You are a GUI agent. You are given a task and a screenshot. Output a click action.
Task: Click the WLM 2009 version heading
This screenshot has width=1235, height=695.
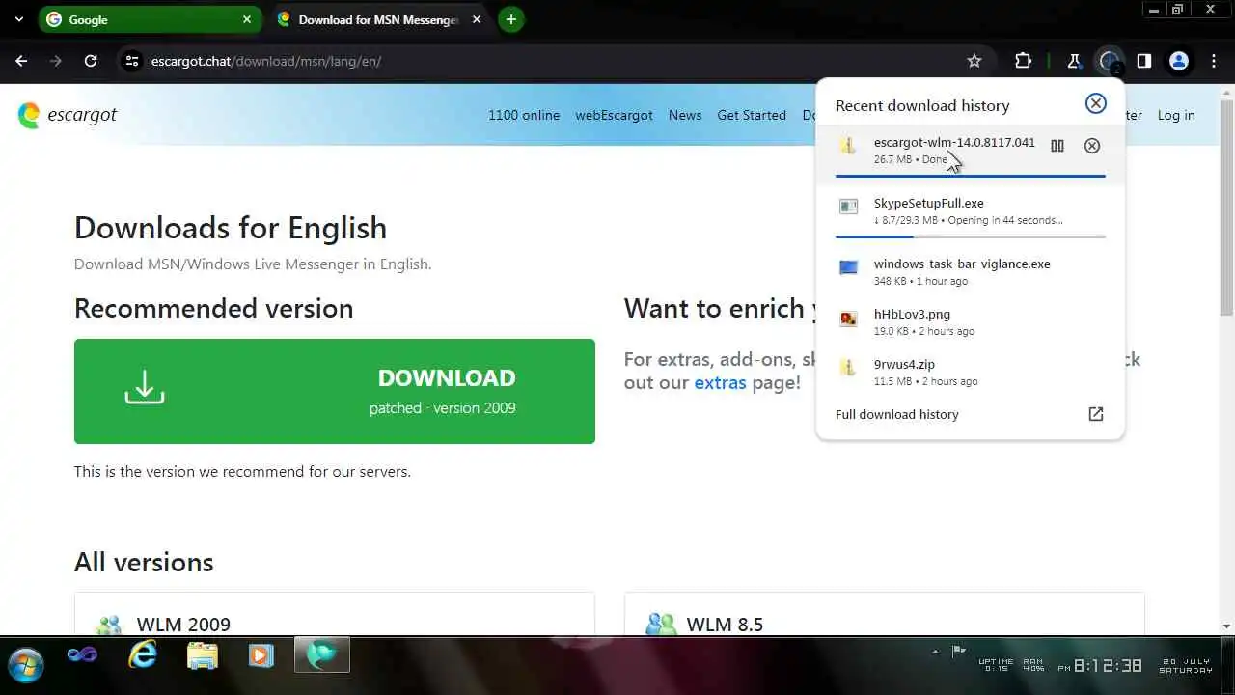(183, 625)
